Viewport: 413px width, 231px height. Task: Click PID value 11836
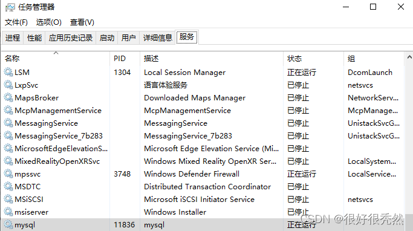(x=125, y=225)
